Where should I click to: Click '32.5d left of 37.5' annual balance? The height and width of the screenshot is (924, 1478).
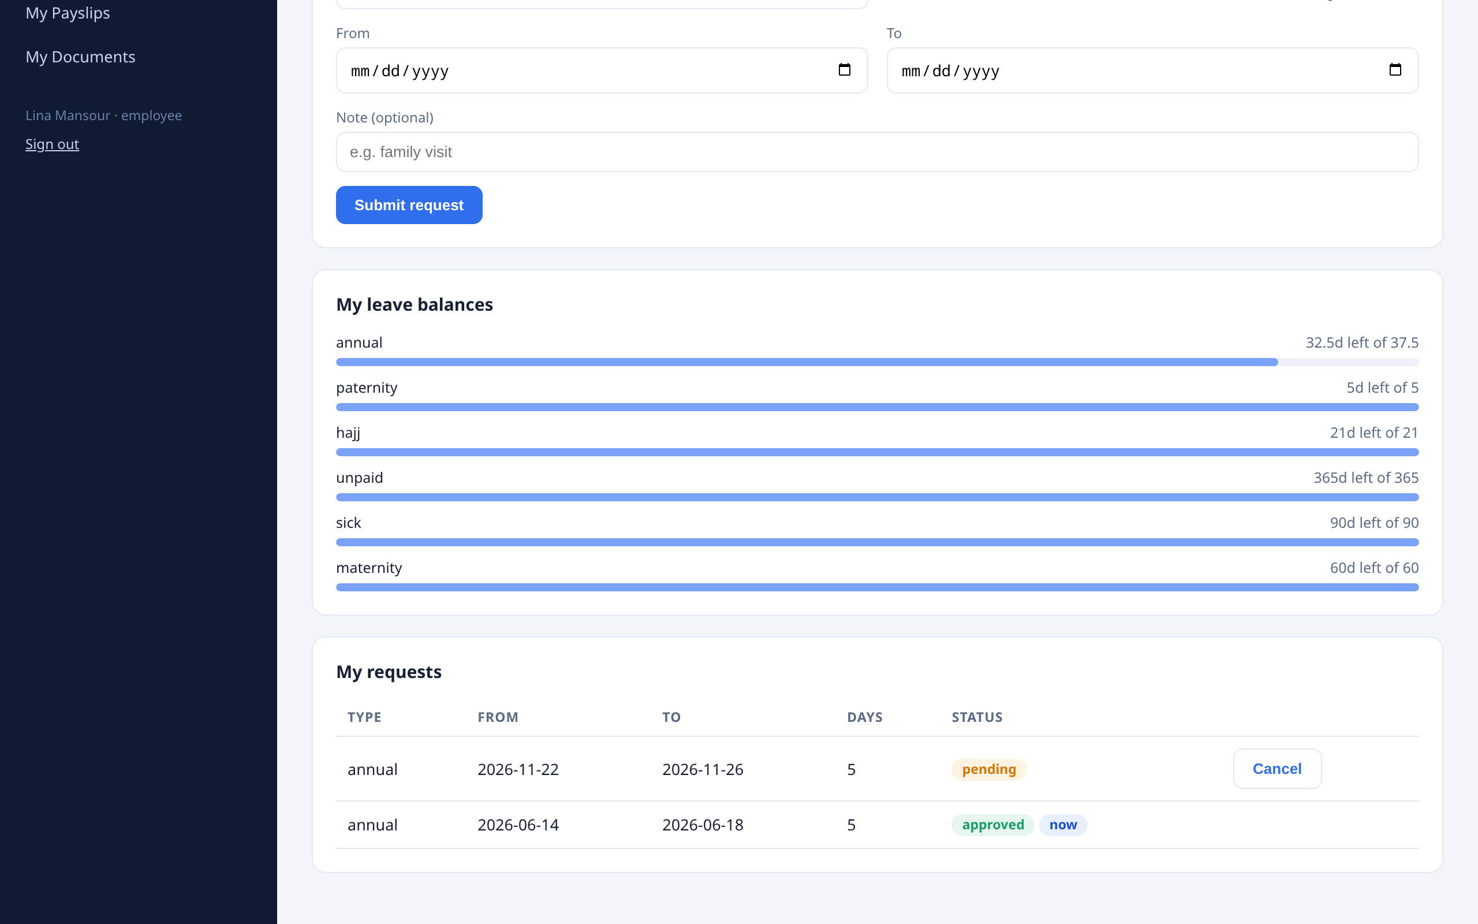click(1362, 343)
